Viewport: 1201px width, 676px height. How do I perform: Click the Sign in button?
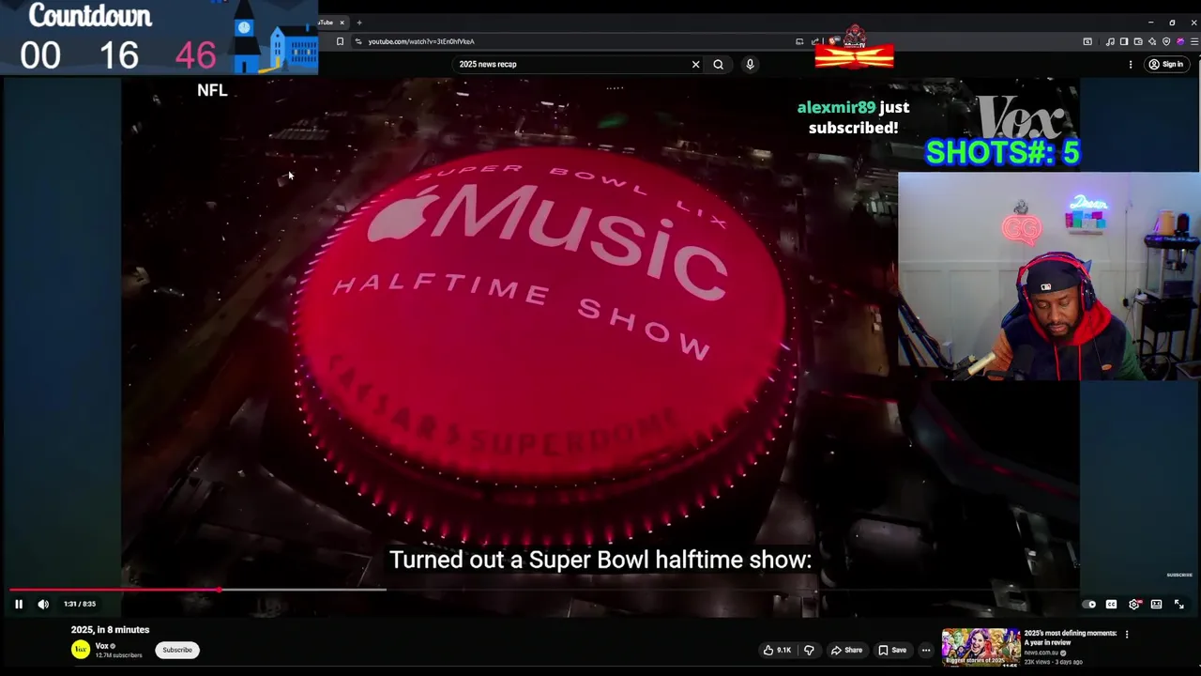pyautogui.click(x=1166, y=64)
